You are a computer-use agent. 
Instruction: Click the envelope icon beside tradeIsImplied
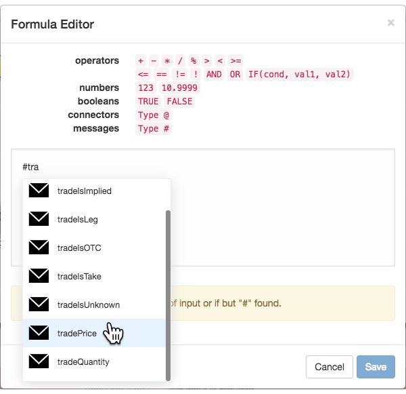point(39,191)
